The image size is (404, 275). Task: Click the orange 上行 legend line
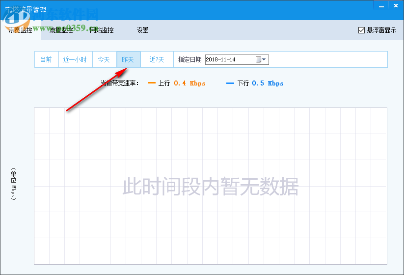click(152, 83)
